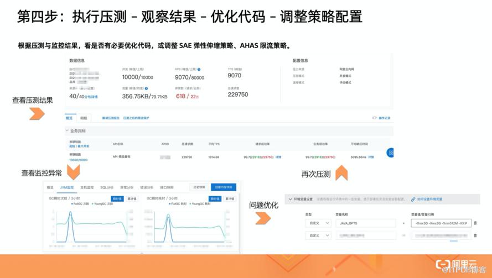Click the 阿里云内网 configuration value
This screenshot has width=492, height=278.
click(346, 69)
